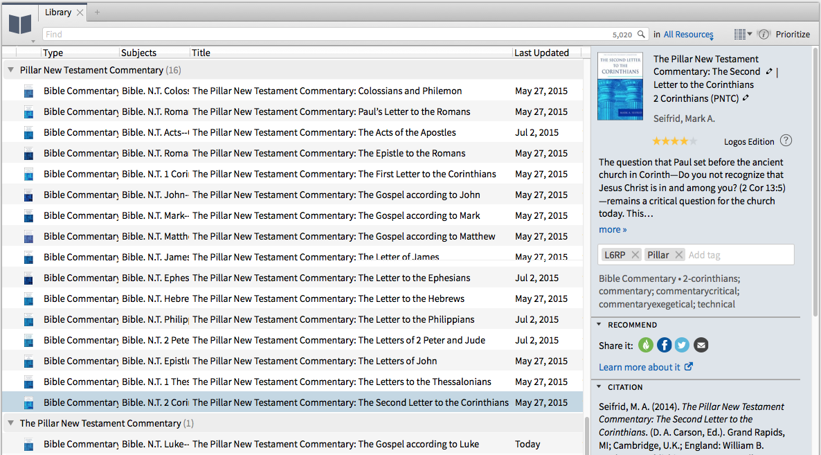Toggle the resource information panel icon

click(764, 35)
